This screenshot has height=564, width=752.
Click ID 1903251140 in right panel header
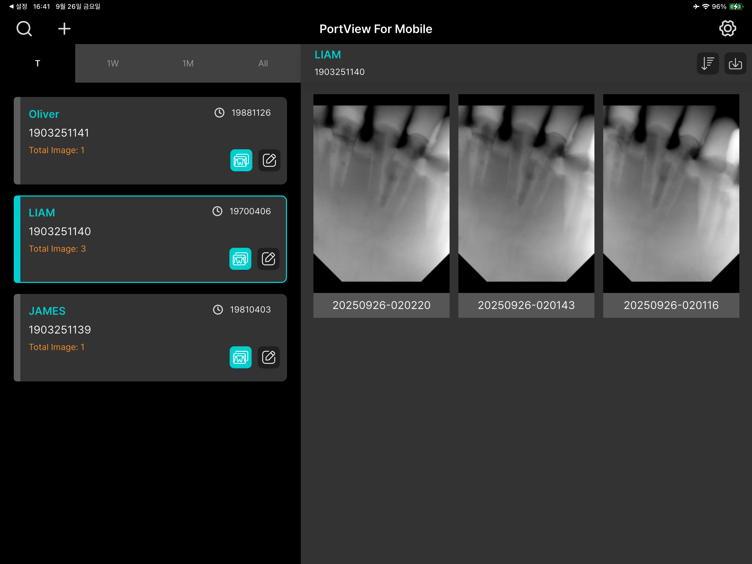(339, 72)
